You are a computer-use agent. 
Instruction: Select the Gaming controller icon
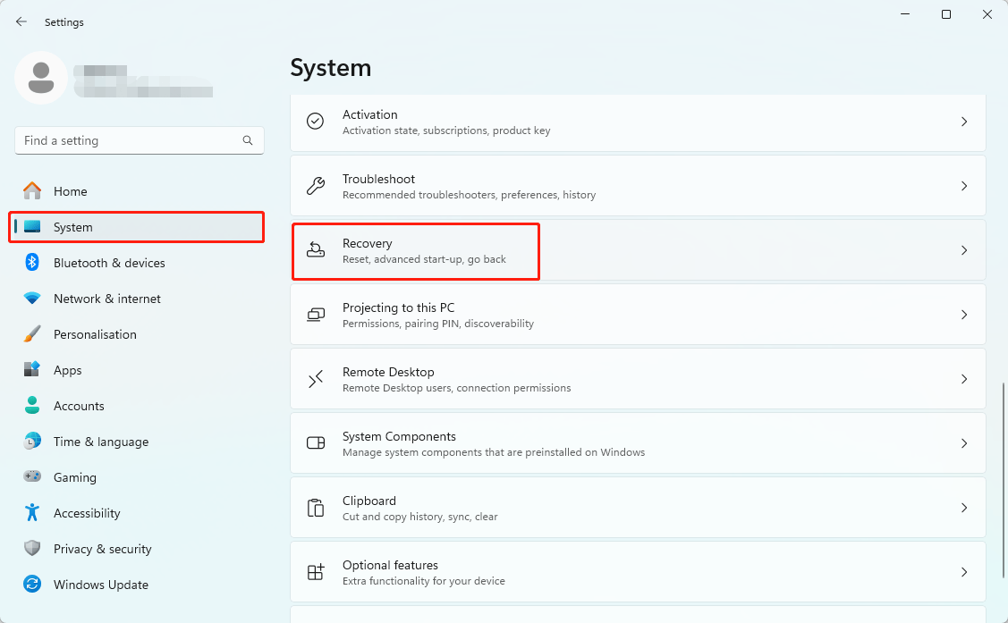pos(32,476)
